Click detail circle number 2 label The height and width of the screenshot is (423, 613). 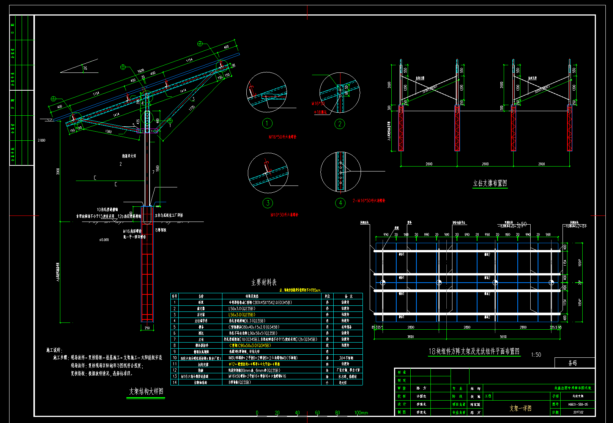click(x=340, y=124)
